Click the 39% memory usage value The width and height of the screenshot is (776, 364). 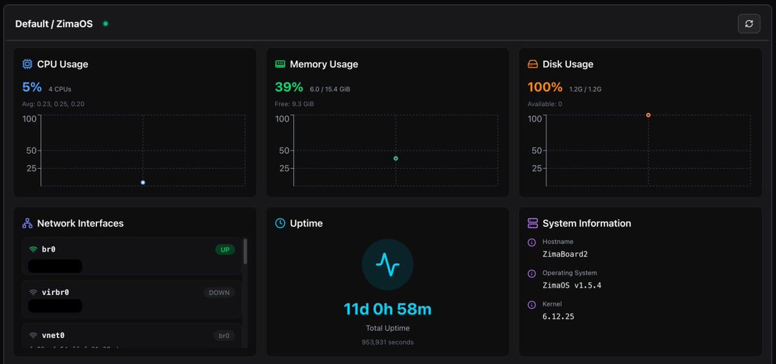pyautogui.click(x=289, y=87)
